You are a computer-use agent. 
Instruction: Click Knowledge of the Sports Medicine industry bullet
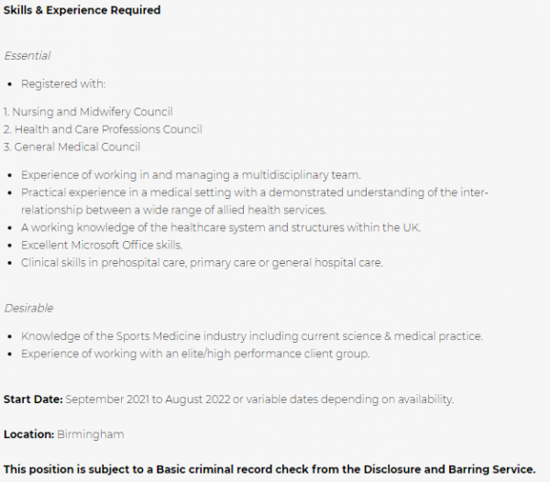(252, 336)
